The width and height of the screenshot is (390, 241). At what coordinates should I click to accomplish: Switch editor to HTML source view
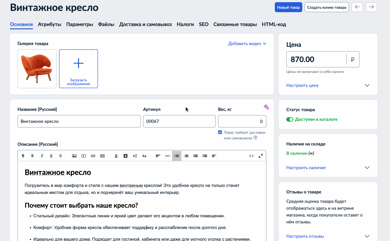[x=251, y=156]
